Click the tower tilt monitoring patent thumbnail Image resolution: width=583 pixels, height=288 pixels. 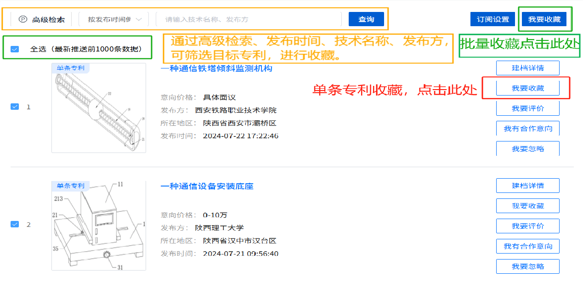[99, 108]
